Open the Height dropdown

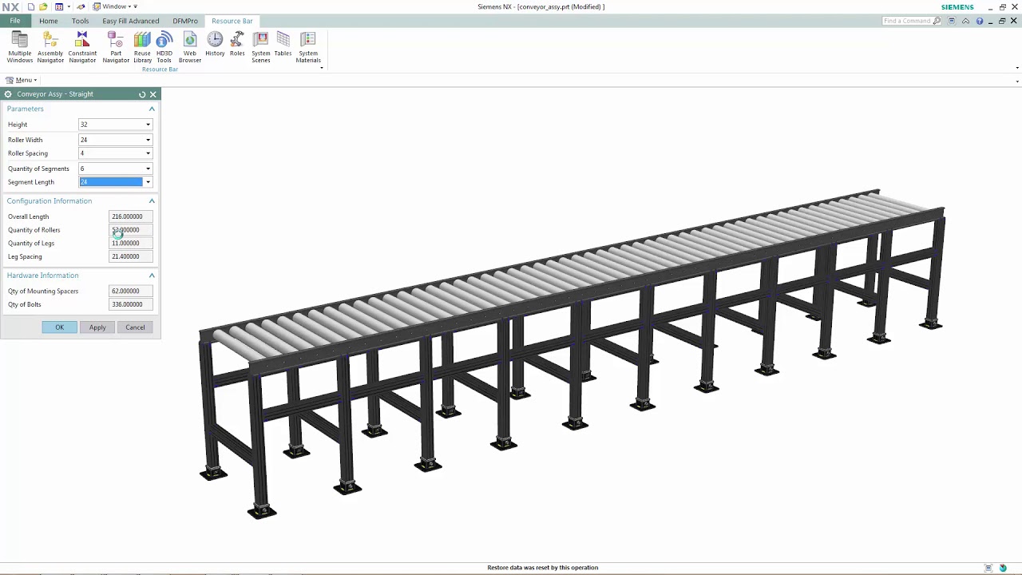click(148, 125)
